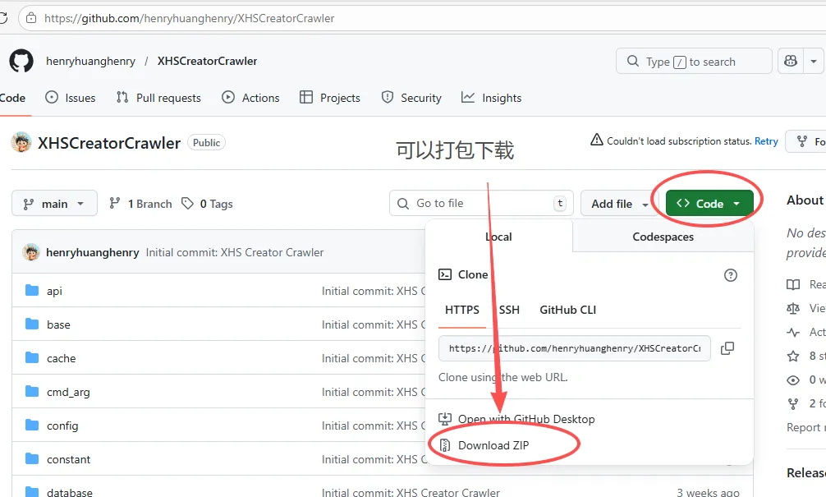Select the Codespaces tab
The height and width of the screenshot is (497, 826).
tap(663, 237)
